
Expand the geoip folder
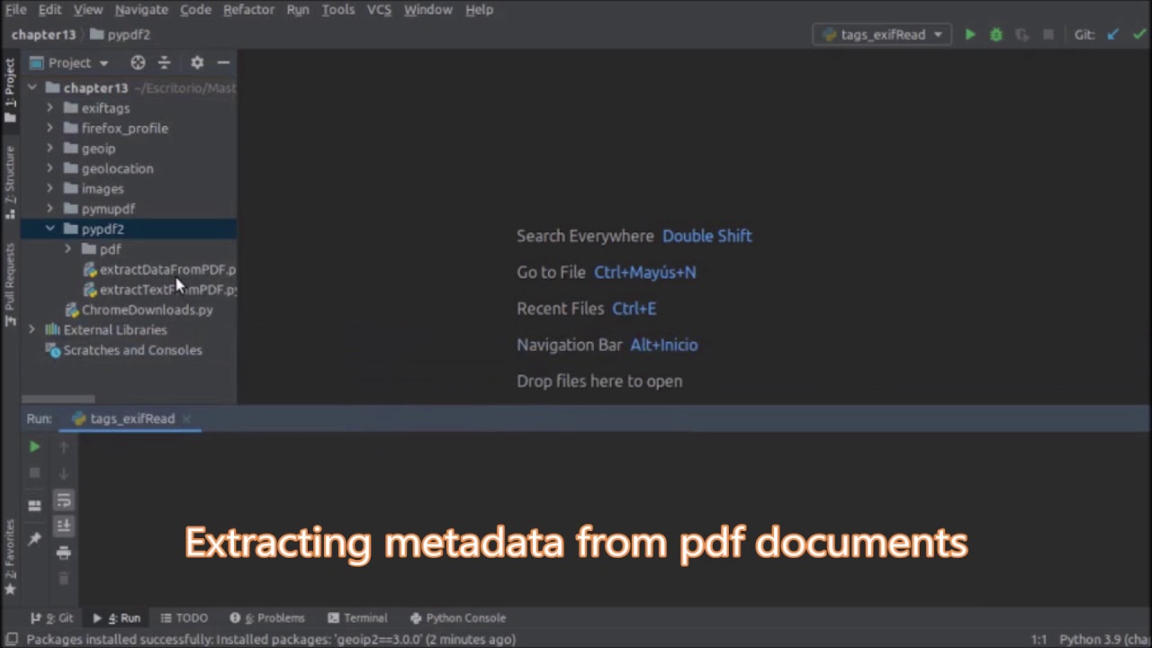point(50,148)
